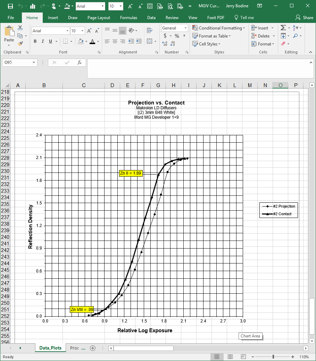Switch to the Formulas ribbon tab

128,18
